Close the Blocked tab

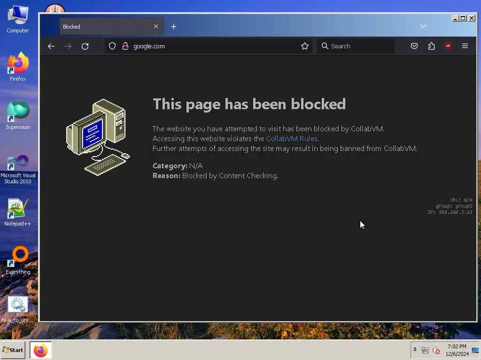click(x=156, y=26)
